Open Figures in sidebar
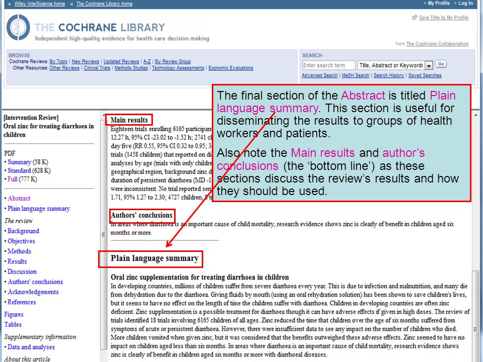Viewport: 483px width, 362px height. click(x=14, y=314)
